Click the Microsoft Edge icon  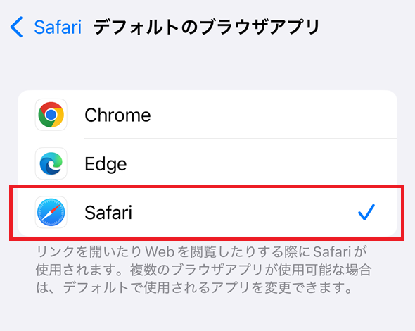tap(51, 163)
